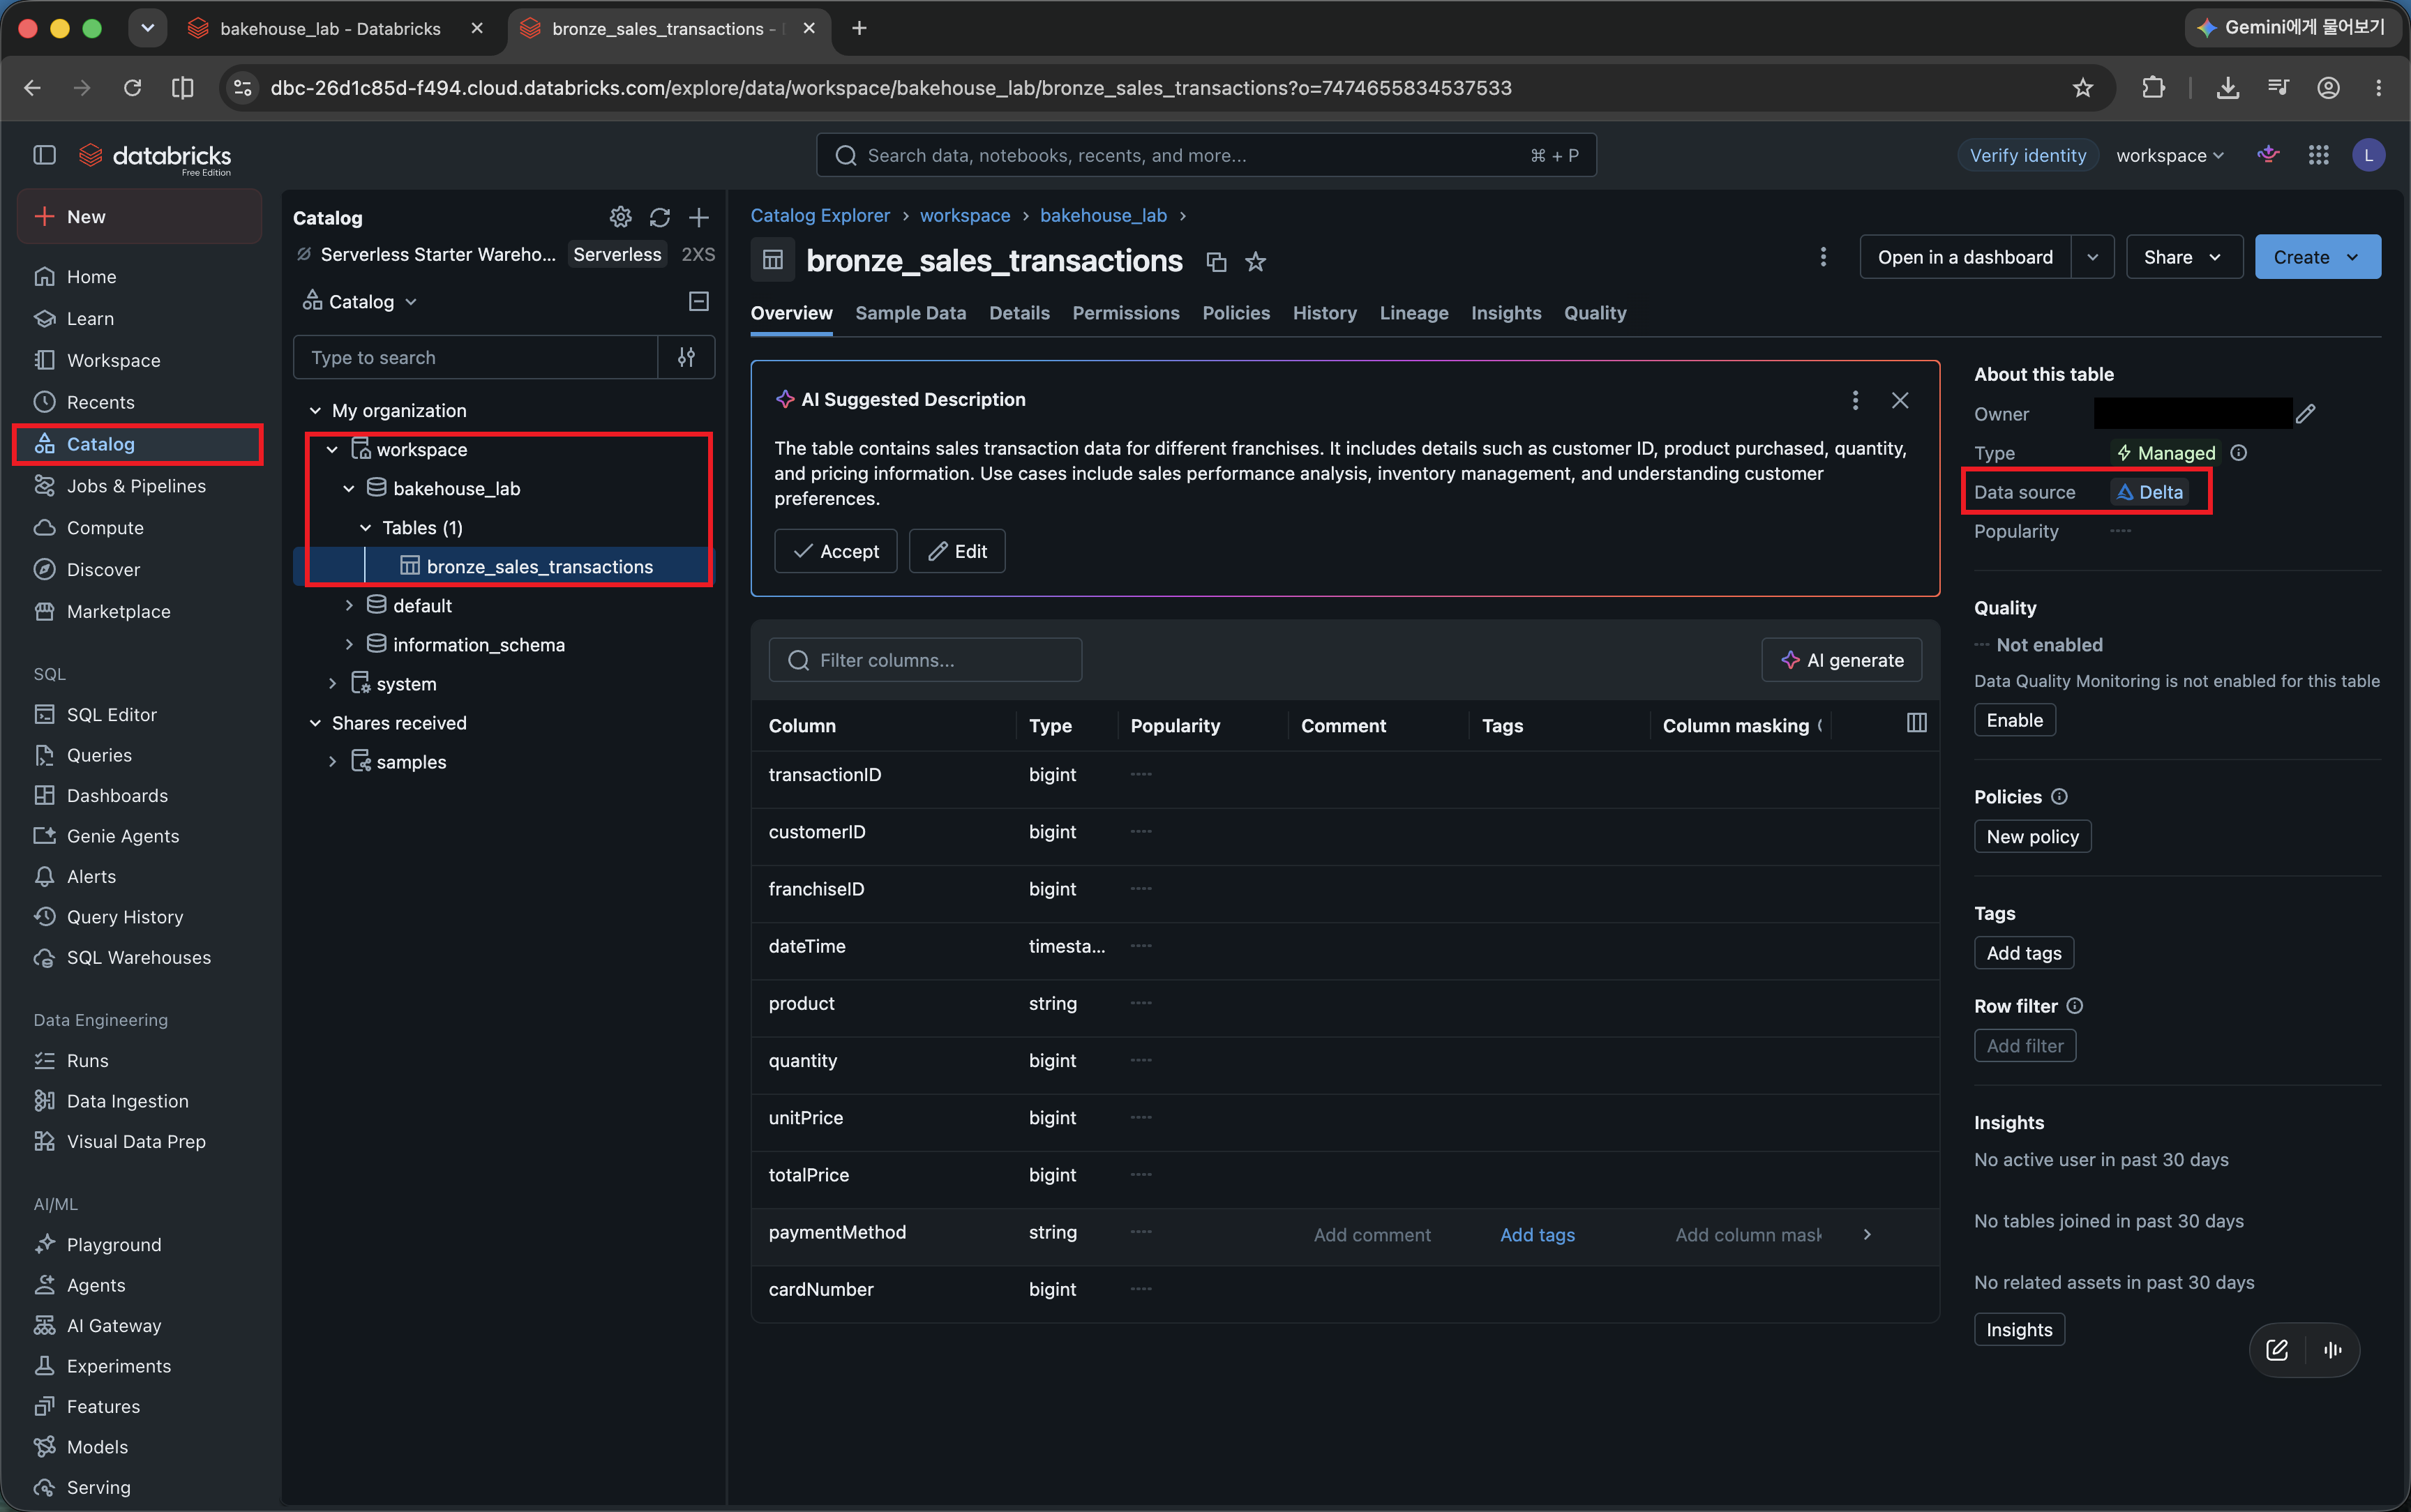Collapse all items in catalog tree

pyautogui.click(x=699, y=301)
